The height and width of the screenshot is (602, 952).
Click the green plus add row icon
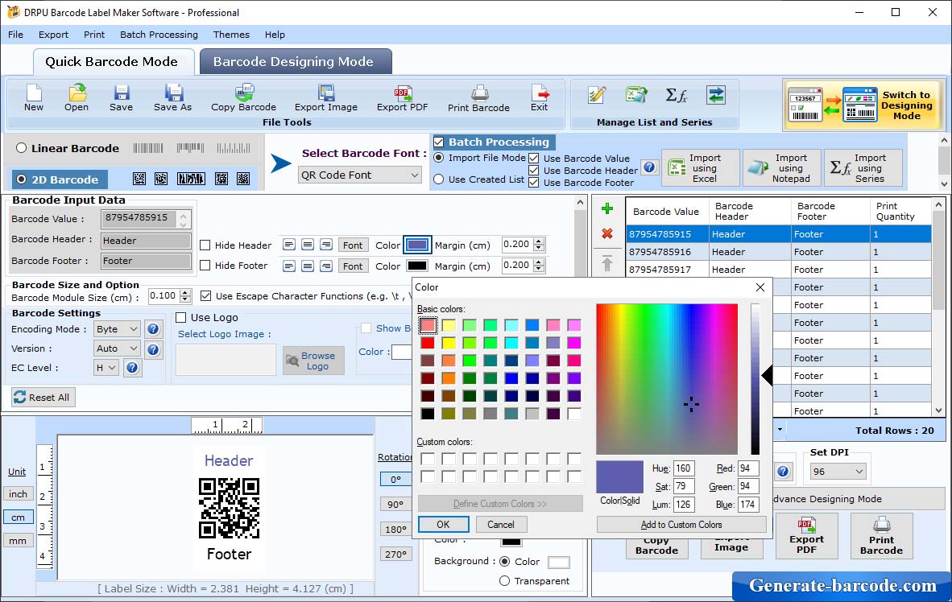point(606,209)
